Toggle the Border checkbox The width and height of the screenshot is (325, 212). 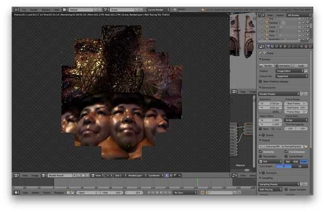(261, 129)
